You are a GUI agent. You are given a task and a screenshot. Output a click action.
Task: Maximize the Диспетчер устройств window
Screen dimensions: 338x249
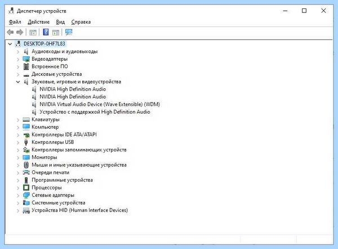304,11
